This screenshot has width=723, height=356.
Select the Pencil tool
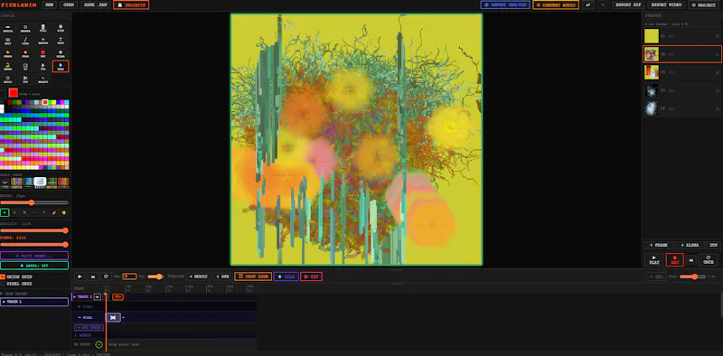coord(8,28)
